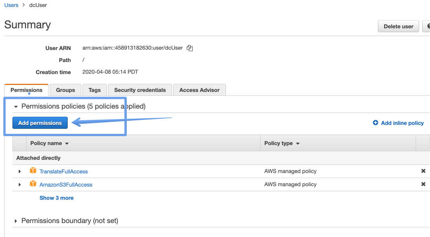Click the Summary page heading
Viewport: 430px width, 237px height.
[28, 24]
